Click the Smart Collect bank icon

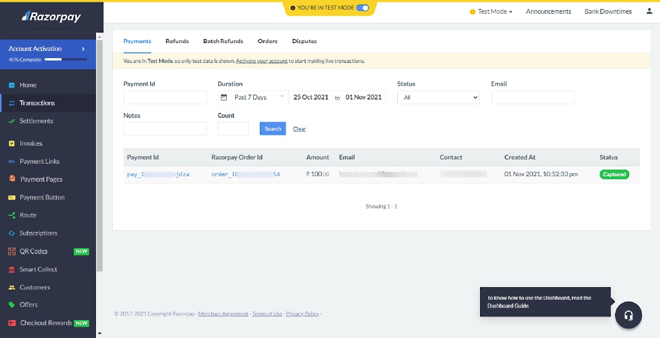12,270
